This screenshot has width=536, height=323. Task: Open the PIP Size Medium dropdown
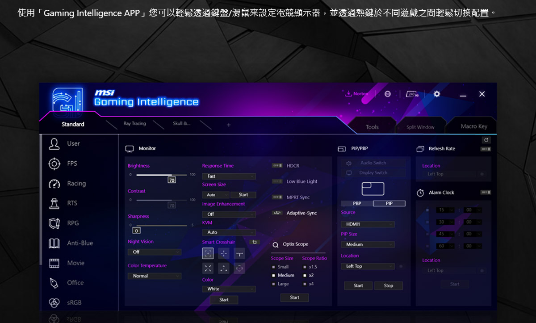click(368, 244)
